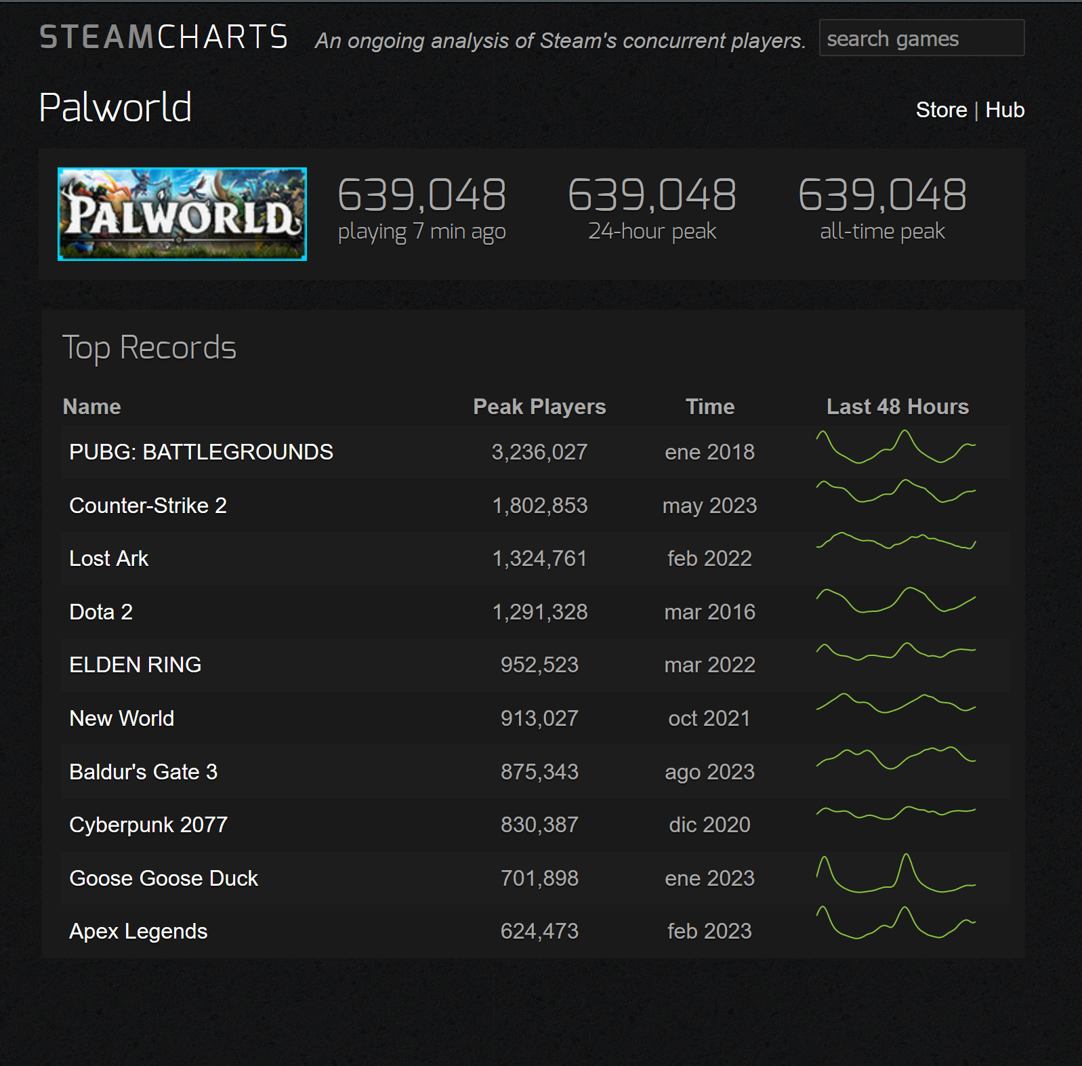Image resolution: width=1082 pixels, height=1066 pixels.
Task: Click the Time column header
Action: pos(710,407)
